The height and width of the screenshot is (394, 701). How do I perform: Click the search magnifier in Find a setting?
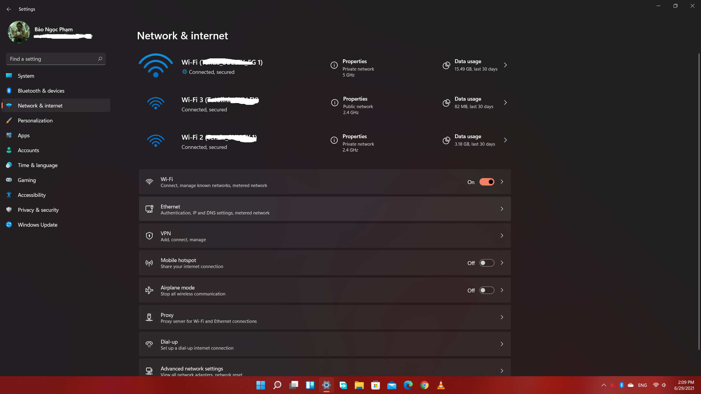pos(100,59)
